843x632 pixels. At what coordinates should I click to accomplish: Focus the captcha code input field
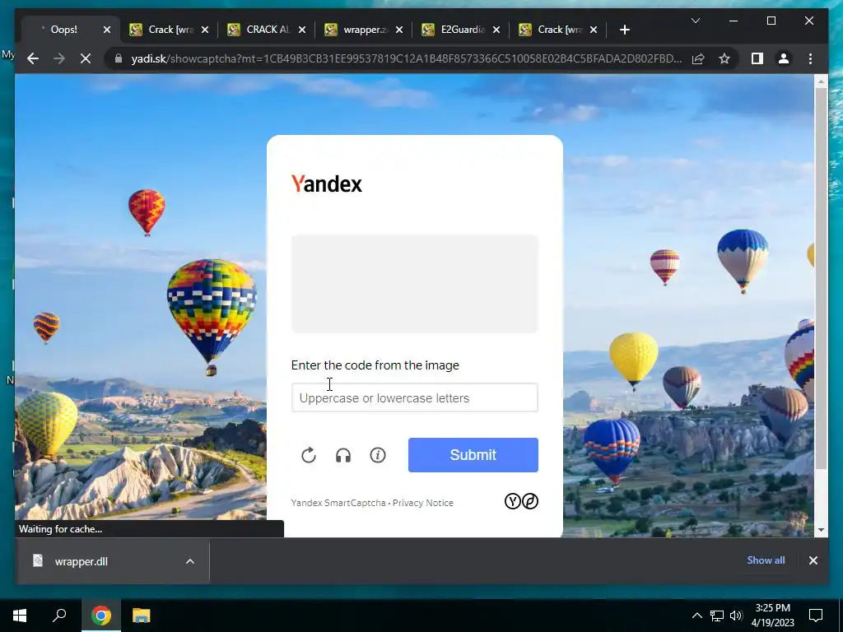[415, 397]
